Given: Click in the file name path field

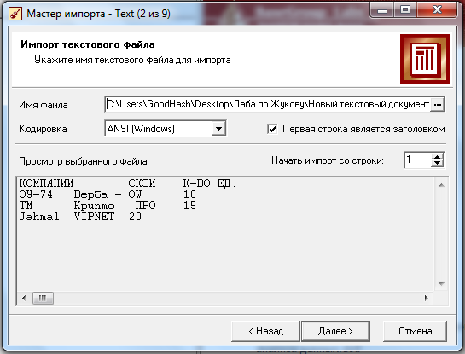Looking at the screenshot, I should click(x=268, y=104).
